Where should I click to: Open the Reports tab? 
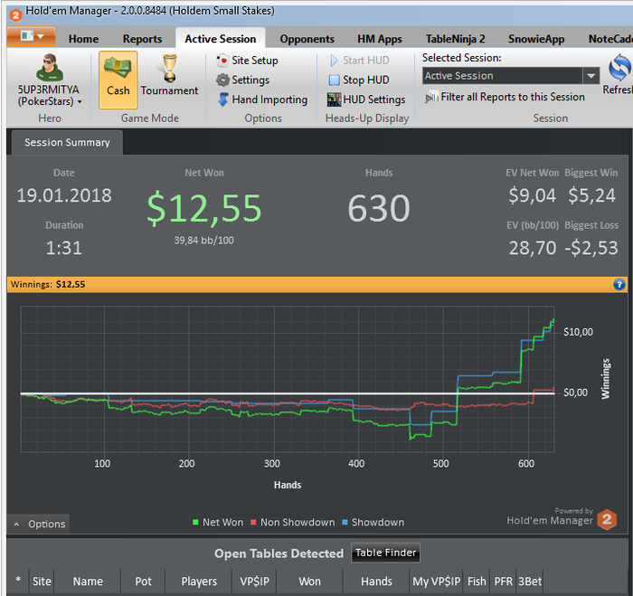click(142, 39)
